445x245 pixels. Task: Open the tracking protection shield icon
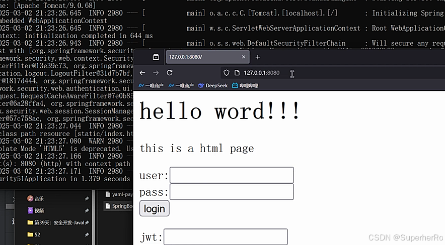coord(226,73)
